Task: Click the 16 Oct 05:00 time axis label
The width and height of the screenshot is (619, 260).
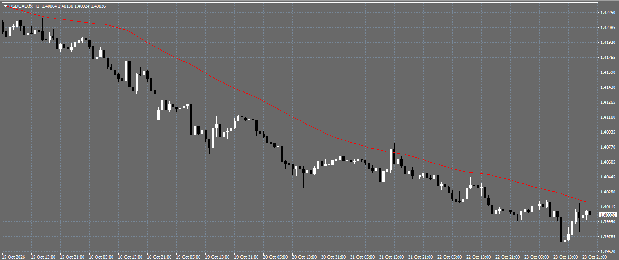Action: click(101, 257)
